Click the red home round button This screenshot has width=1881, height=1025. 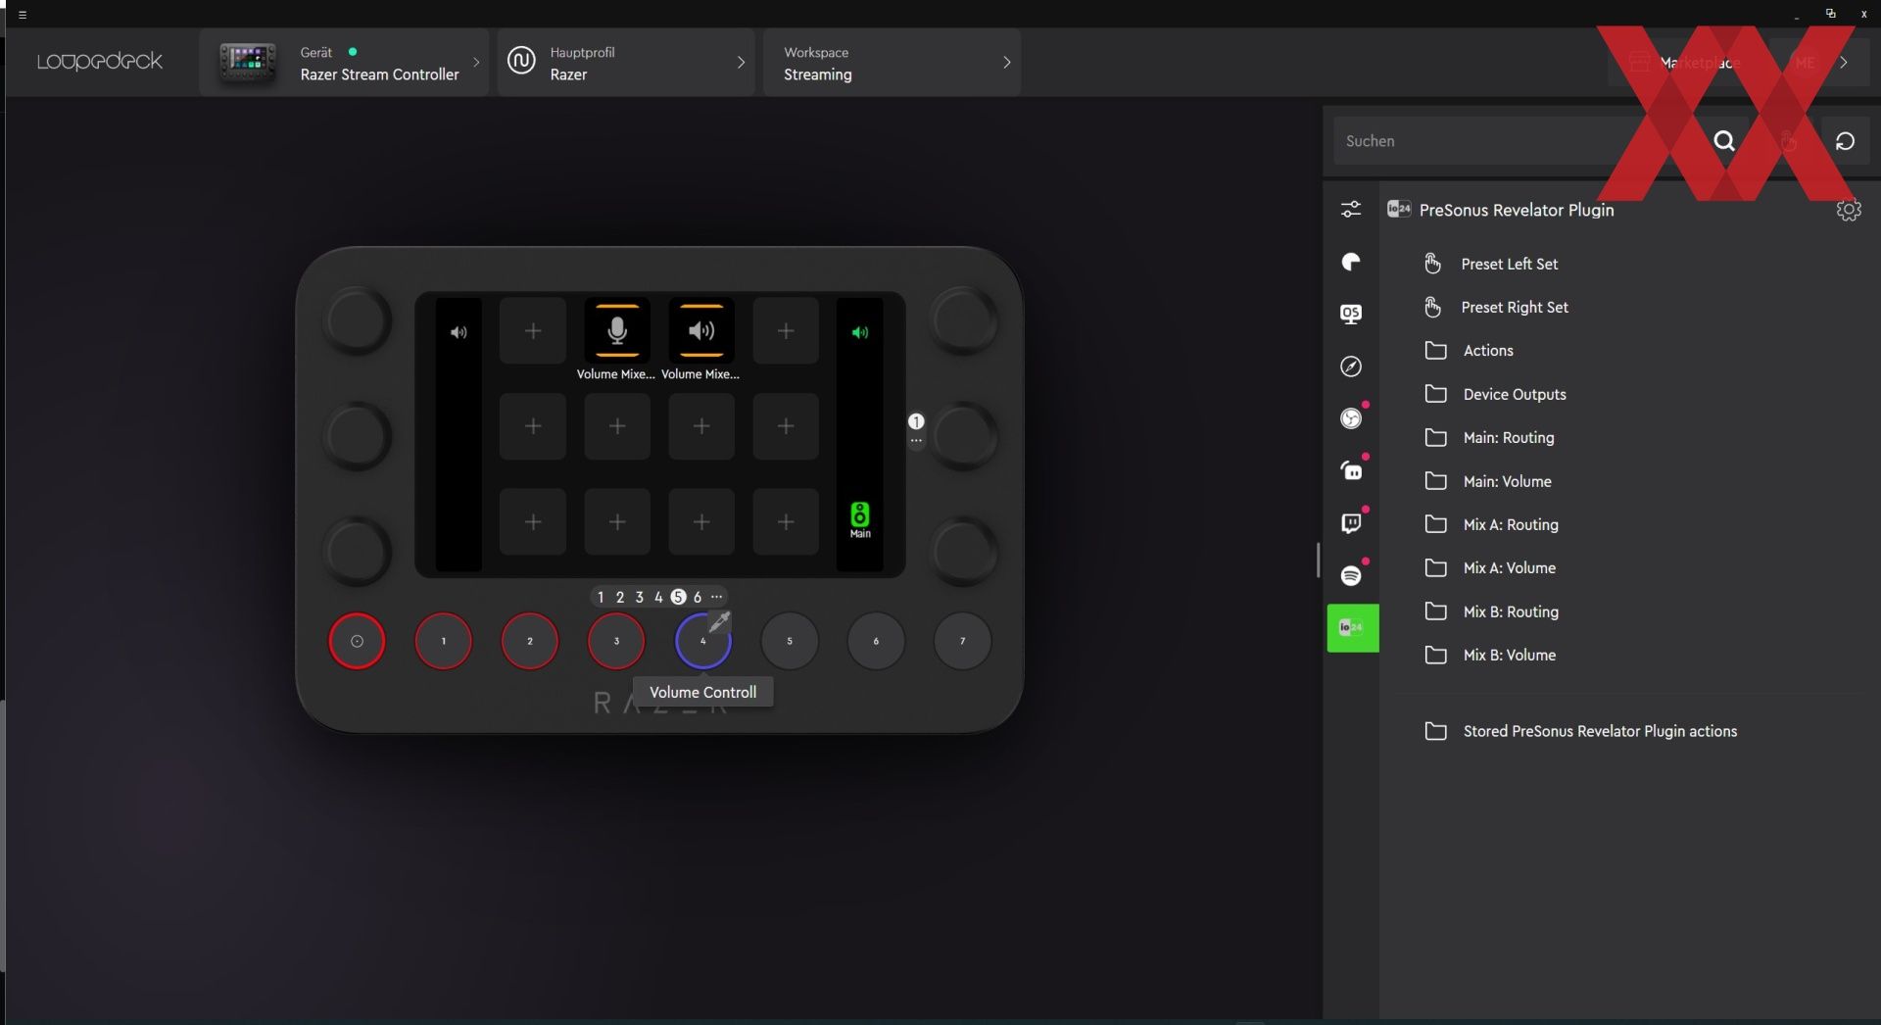357,641
